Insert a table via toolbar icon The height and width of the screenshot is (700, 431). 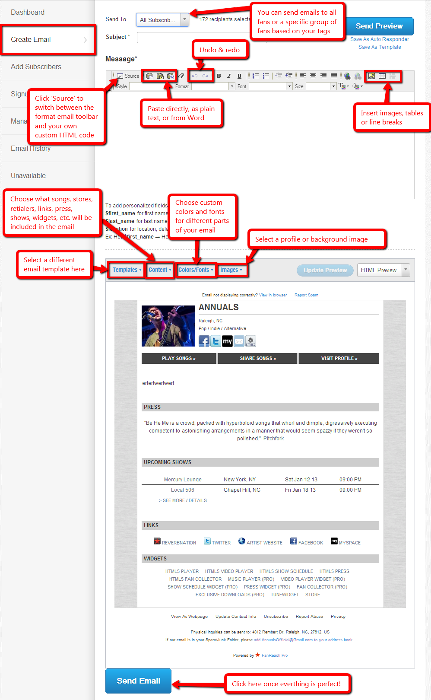(x=382, y=76)
